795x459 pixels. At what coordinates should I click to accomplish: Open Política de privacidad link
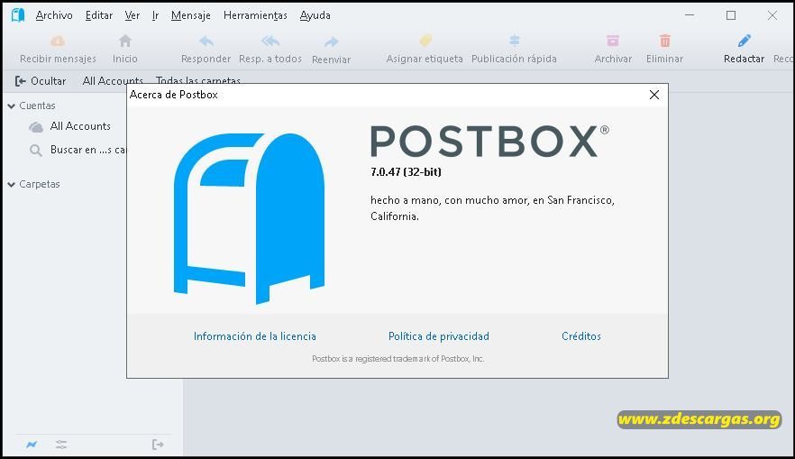[x=439, y=336]
